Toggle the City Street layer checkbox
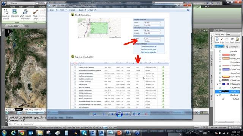Image resolution: width=243 pixels, height=136 pixels. point(220,88)
